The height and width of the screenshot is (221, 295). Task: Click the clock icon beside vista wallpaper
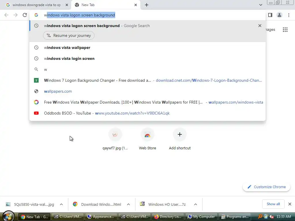click(36, 47)
